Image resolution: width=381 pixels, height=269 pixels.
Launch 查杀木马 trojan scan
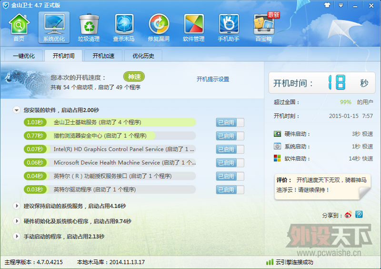[124, 28]
